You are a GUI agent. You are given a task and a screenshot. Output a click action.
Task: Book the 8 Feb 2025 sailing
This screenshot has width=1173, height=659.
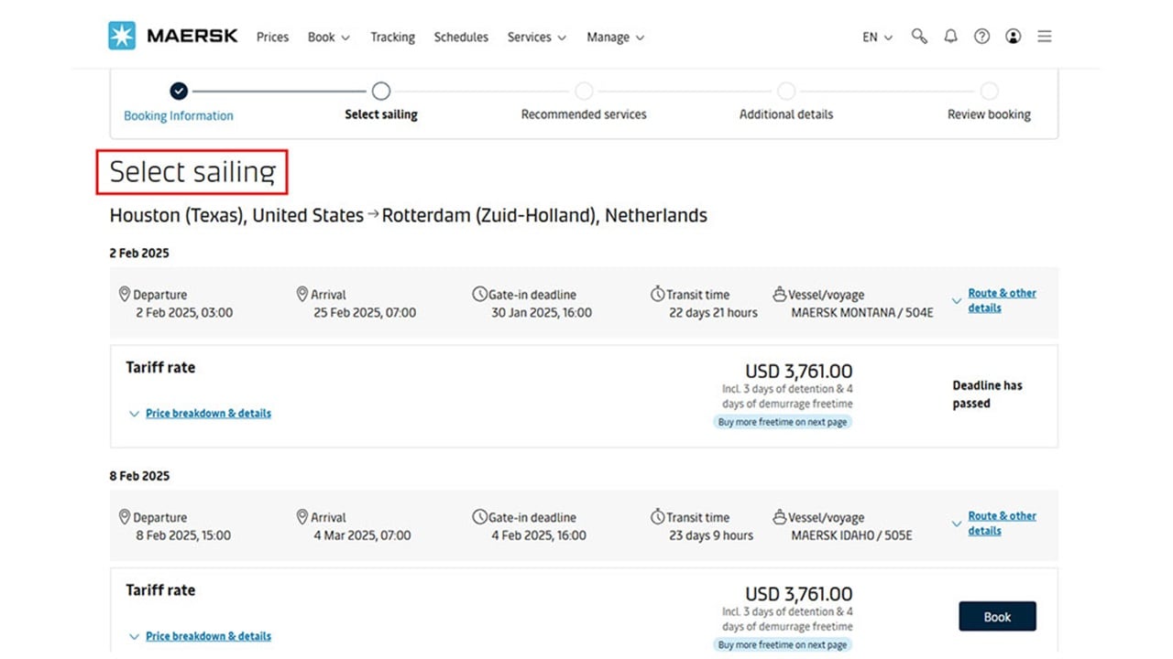pos(997,616)
